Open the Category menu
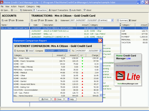Viewport: 149px width, 111px height. 30,7
